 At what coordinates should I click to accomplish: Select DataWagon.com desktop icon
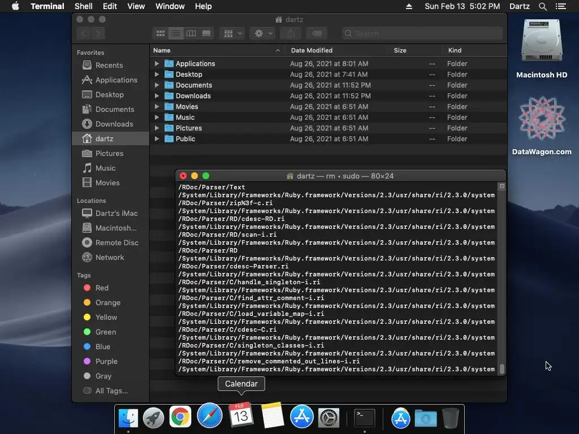[542, 118]
